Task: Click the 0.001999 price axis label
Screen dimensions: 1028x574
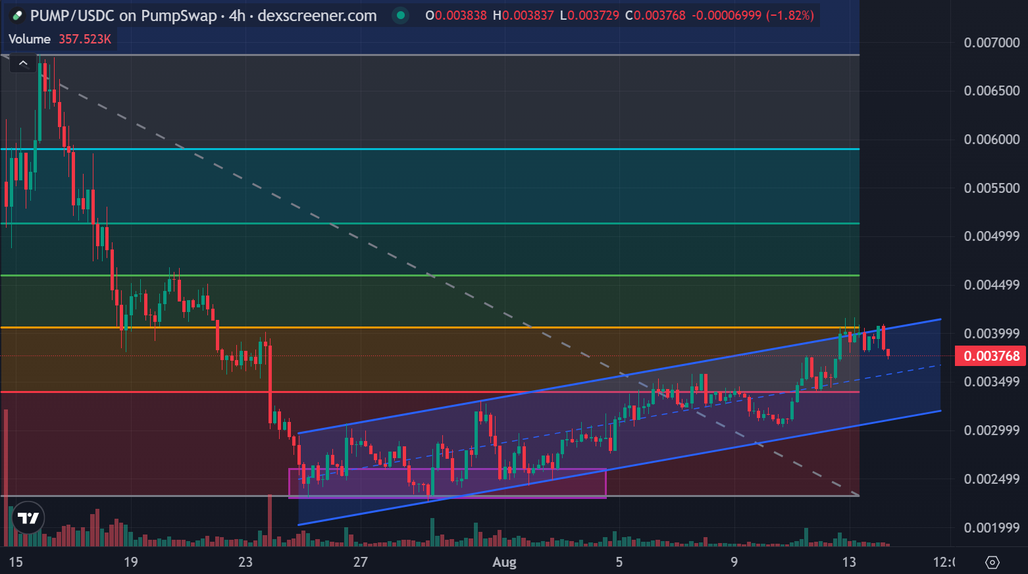Action: point(992,528)
